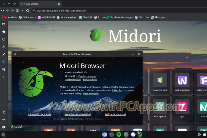This screenshot has height=138, width=207.
Task: Open the extensions puzzle icon in sidebar
Action: coord(4,112)
